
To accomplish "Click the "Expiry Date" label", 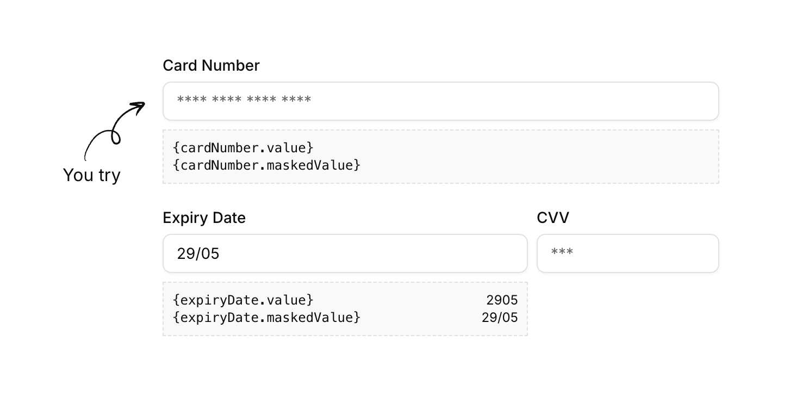I will pyautogui.click(x=204, y=218).
